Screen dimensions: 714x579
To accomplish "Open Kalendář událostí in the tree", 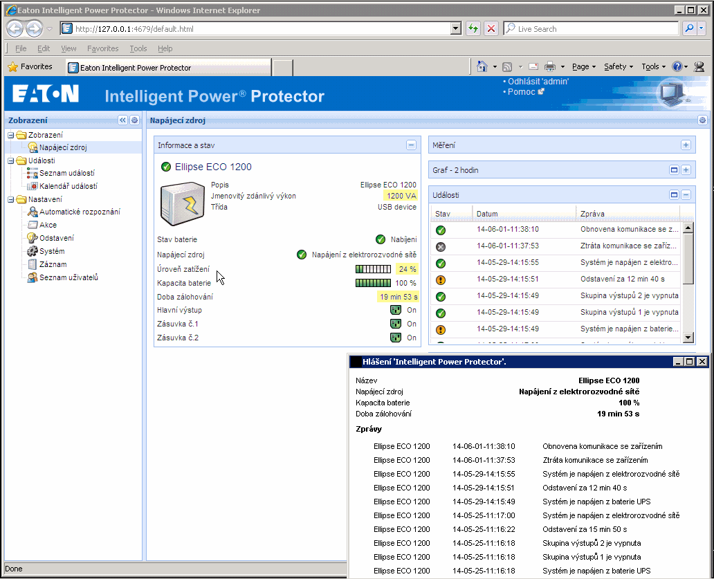I will point(68,186).
